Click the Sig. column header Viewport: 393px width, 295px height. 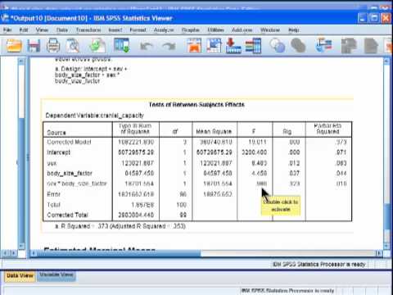click(x=287, y=132)
